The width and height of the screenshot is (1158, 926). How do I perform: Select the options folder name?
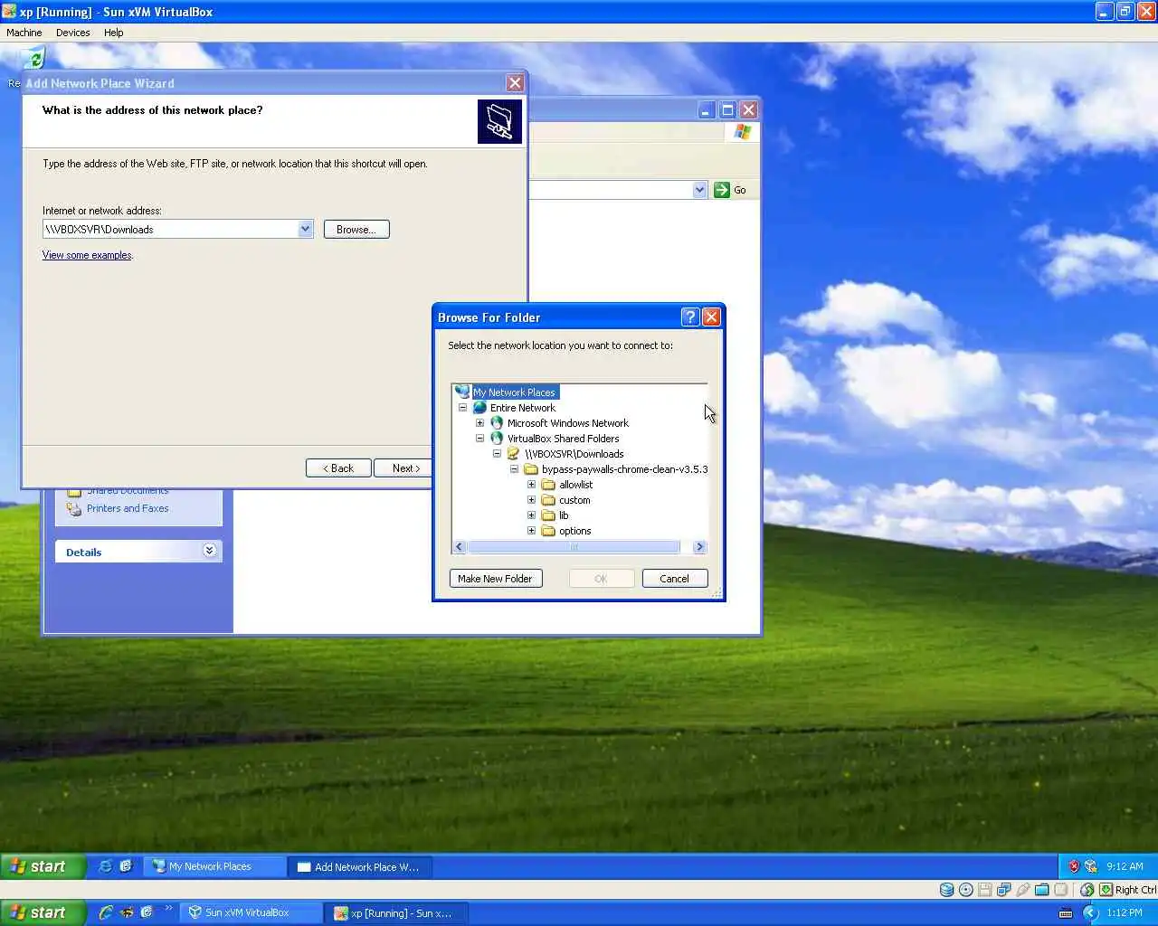coord(574,531)
